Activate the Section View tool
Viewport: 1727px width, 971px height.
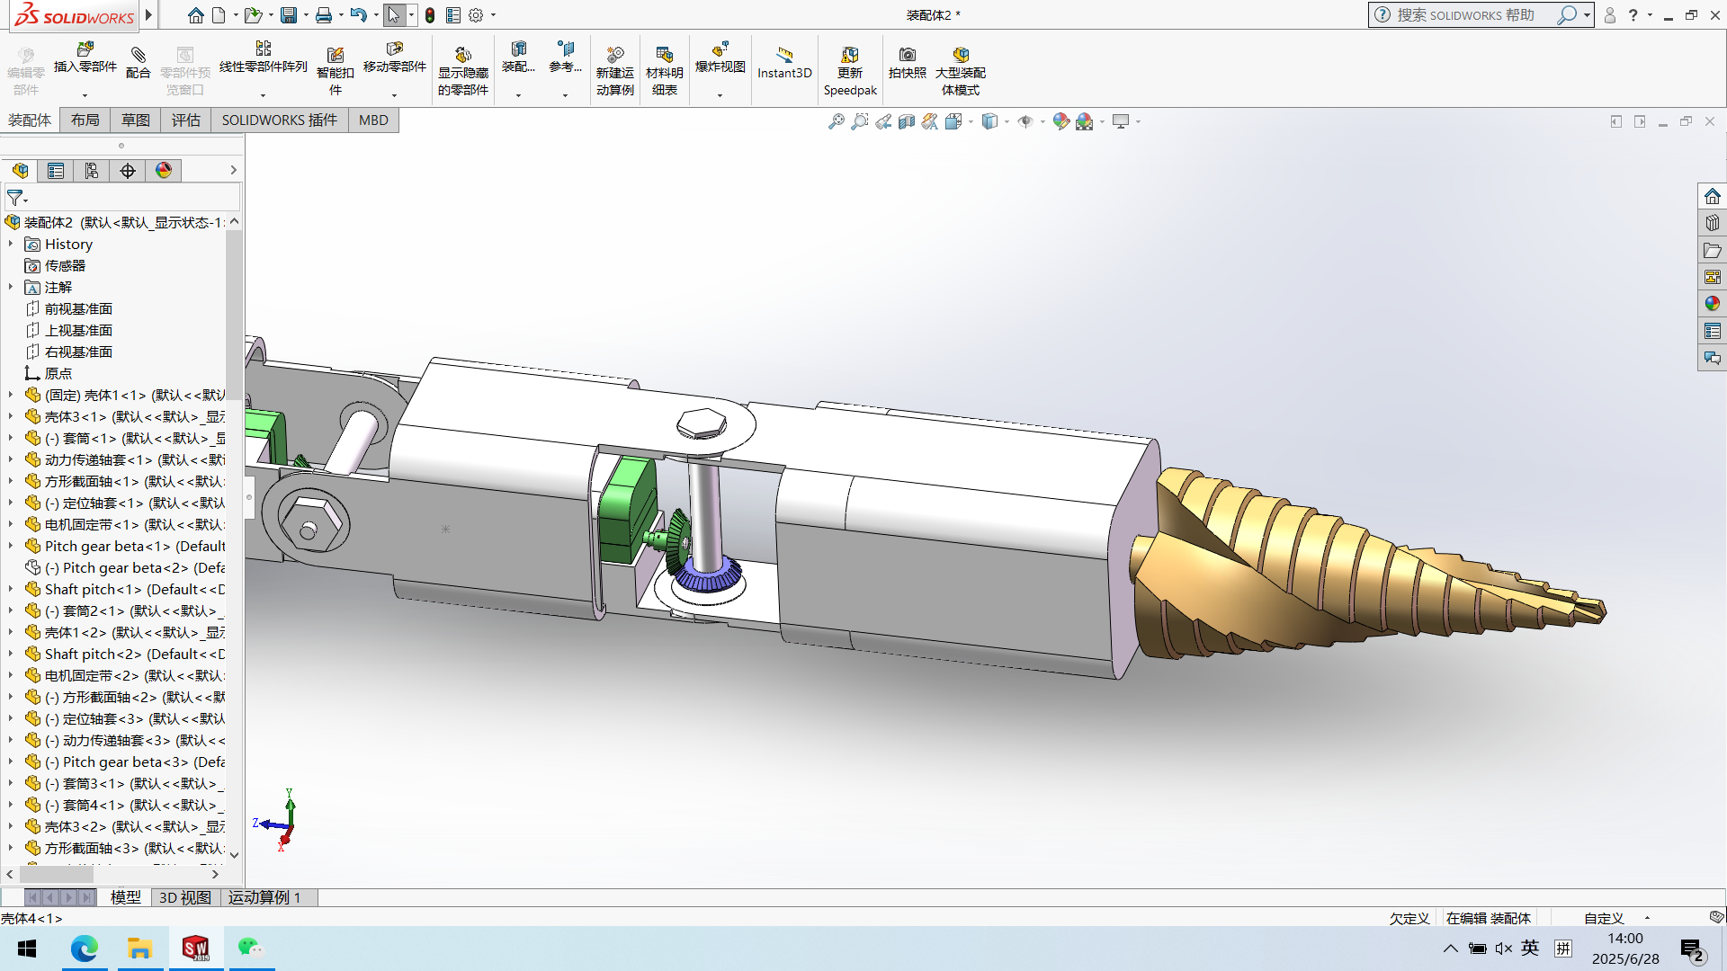[907, 121]
